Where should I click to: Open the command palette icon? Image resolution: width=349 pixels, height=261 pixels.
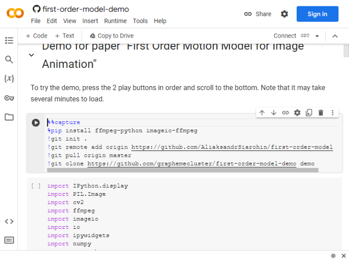pos(9,240)
